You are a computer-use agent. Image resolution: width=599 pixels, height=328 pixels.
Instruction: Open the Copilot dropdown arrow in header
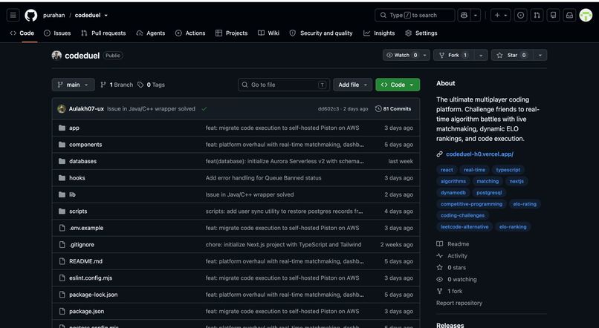click(475, 16)
